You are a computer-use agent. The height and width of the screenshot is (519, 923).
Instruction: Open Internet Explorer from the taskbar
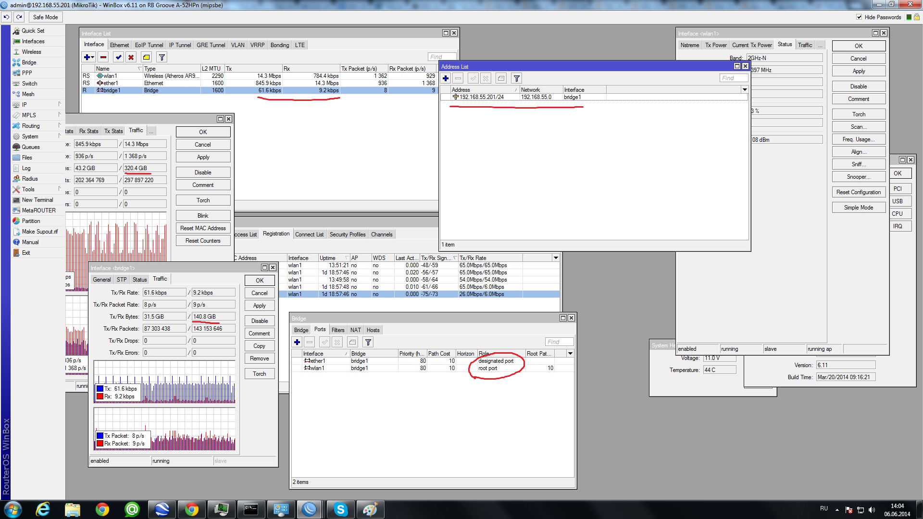coord(43,509)
